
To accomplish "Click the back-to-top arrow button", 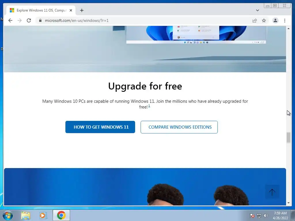I will (x=272, y=192).
